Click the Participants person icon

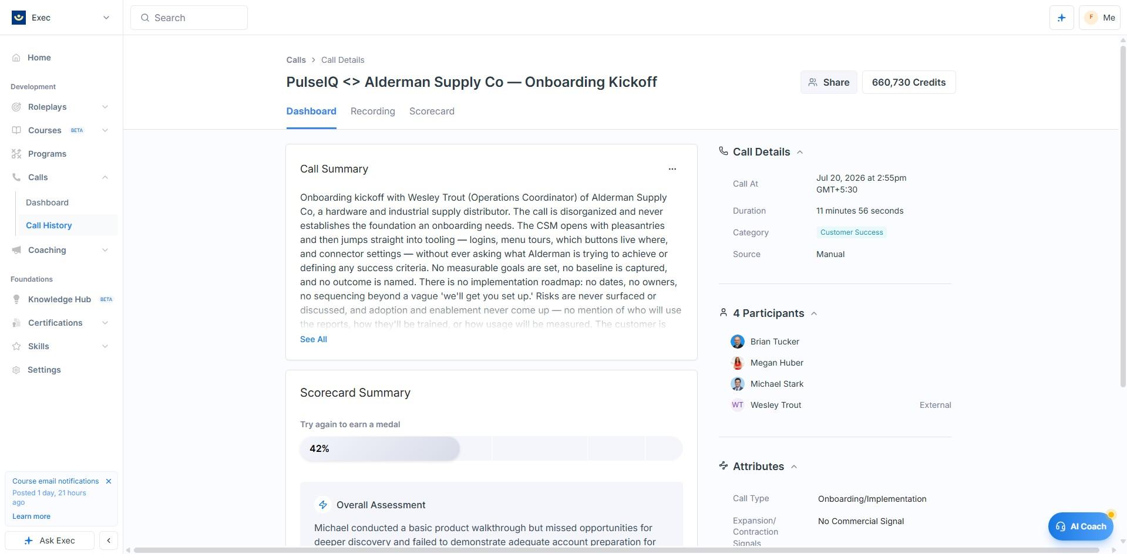[x=724, y=313]
